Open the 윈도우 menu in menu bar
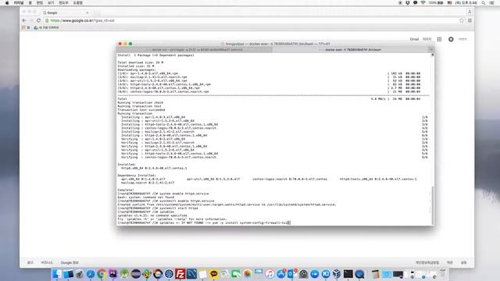The image size is (500, 281). point(63,3)
